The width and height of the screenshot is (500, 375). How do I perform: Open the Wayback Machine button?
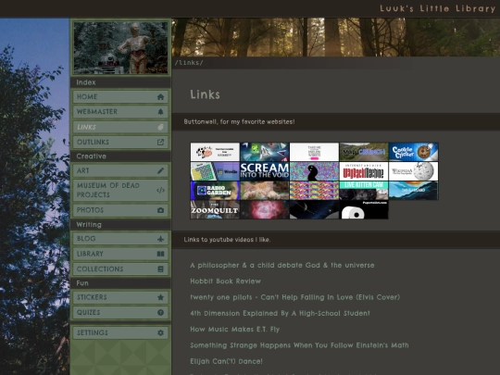[x=364, y=171]
